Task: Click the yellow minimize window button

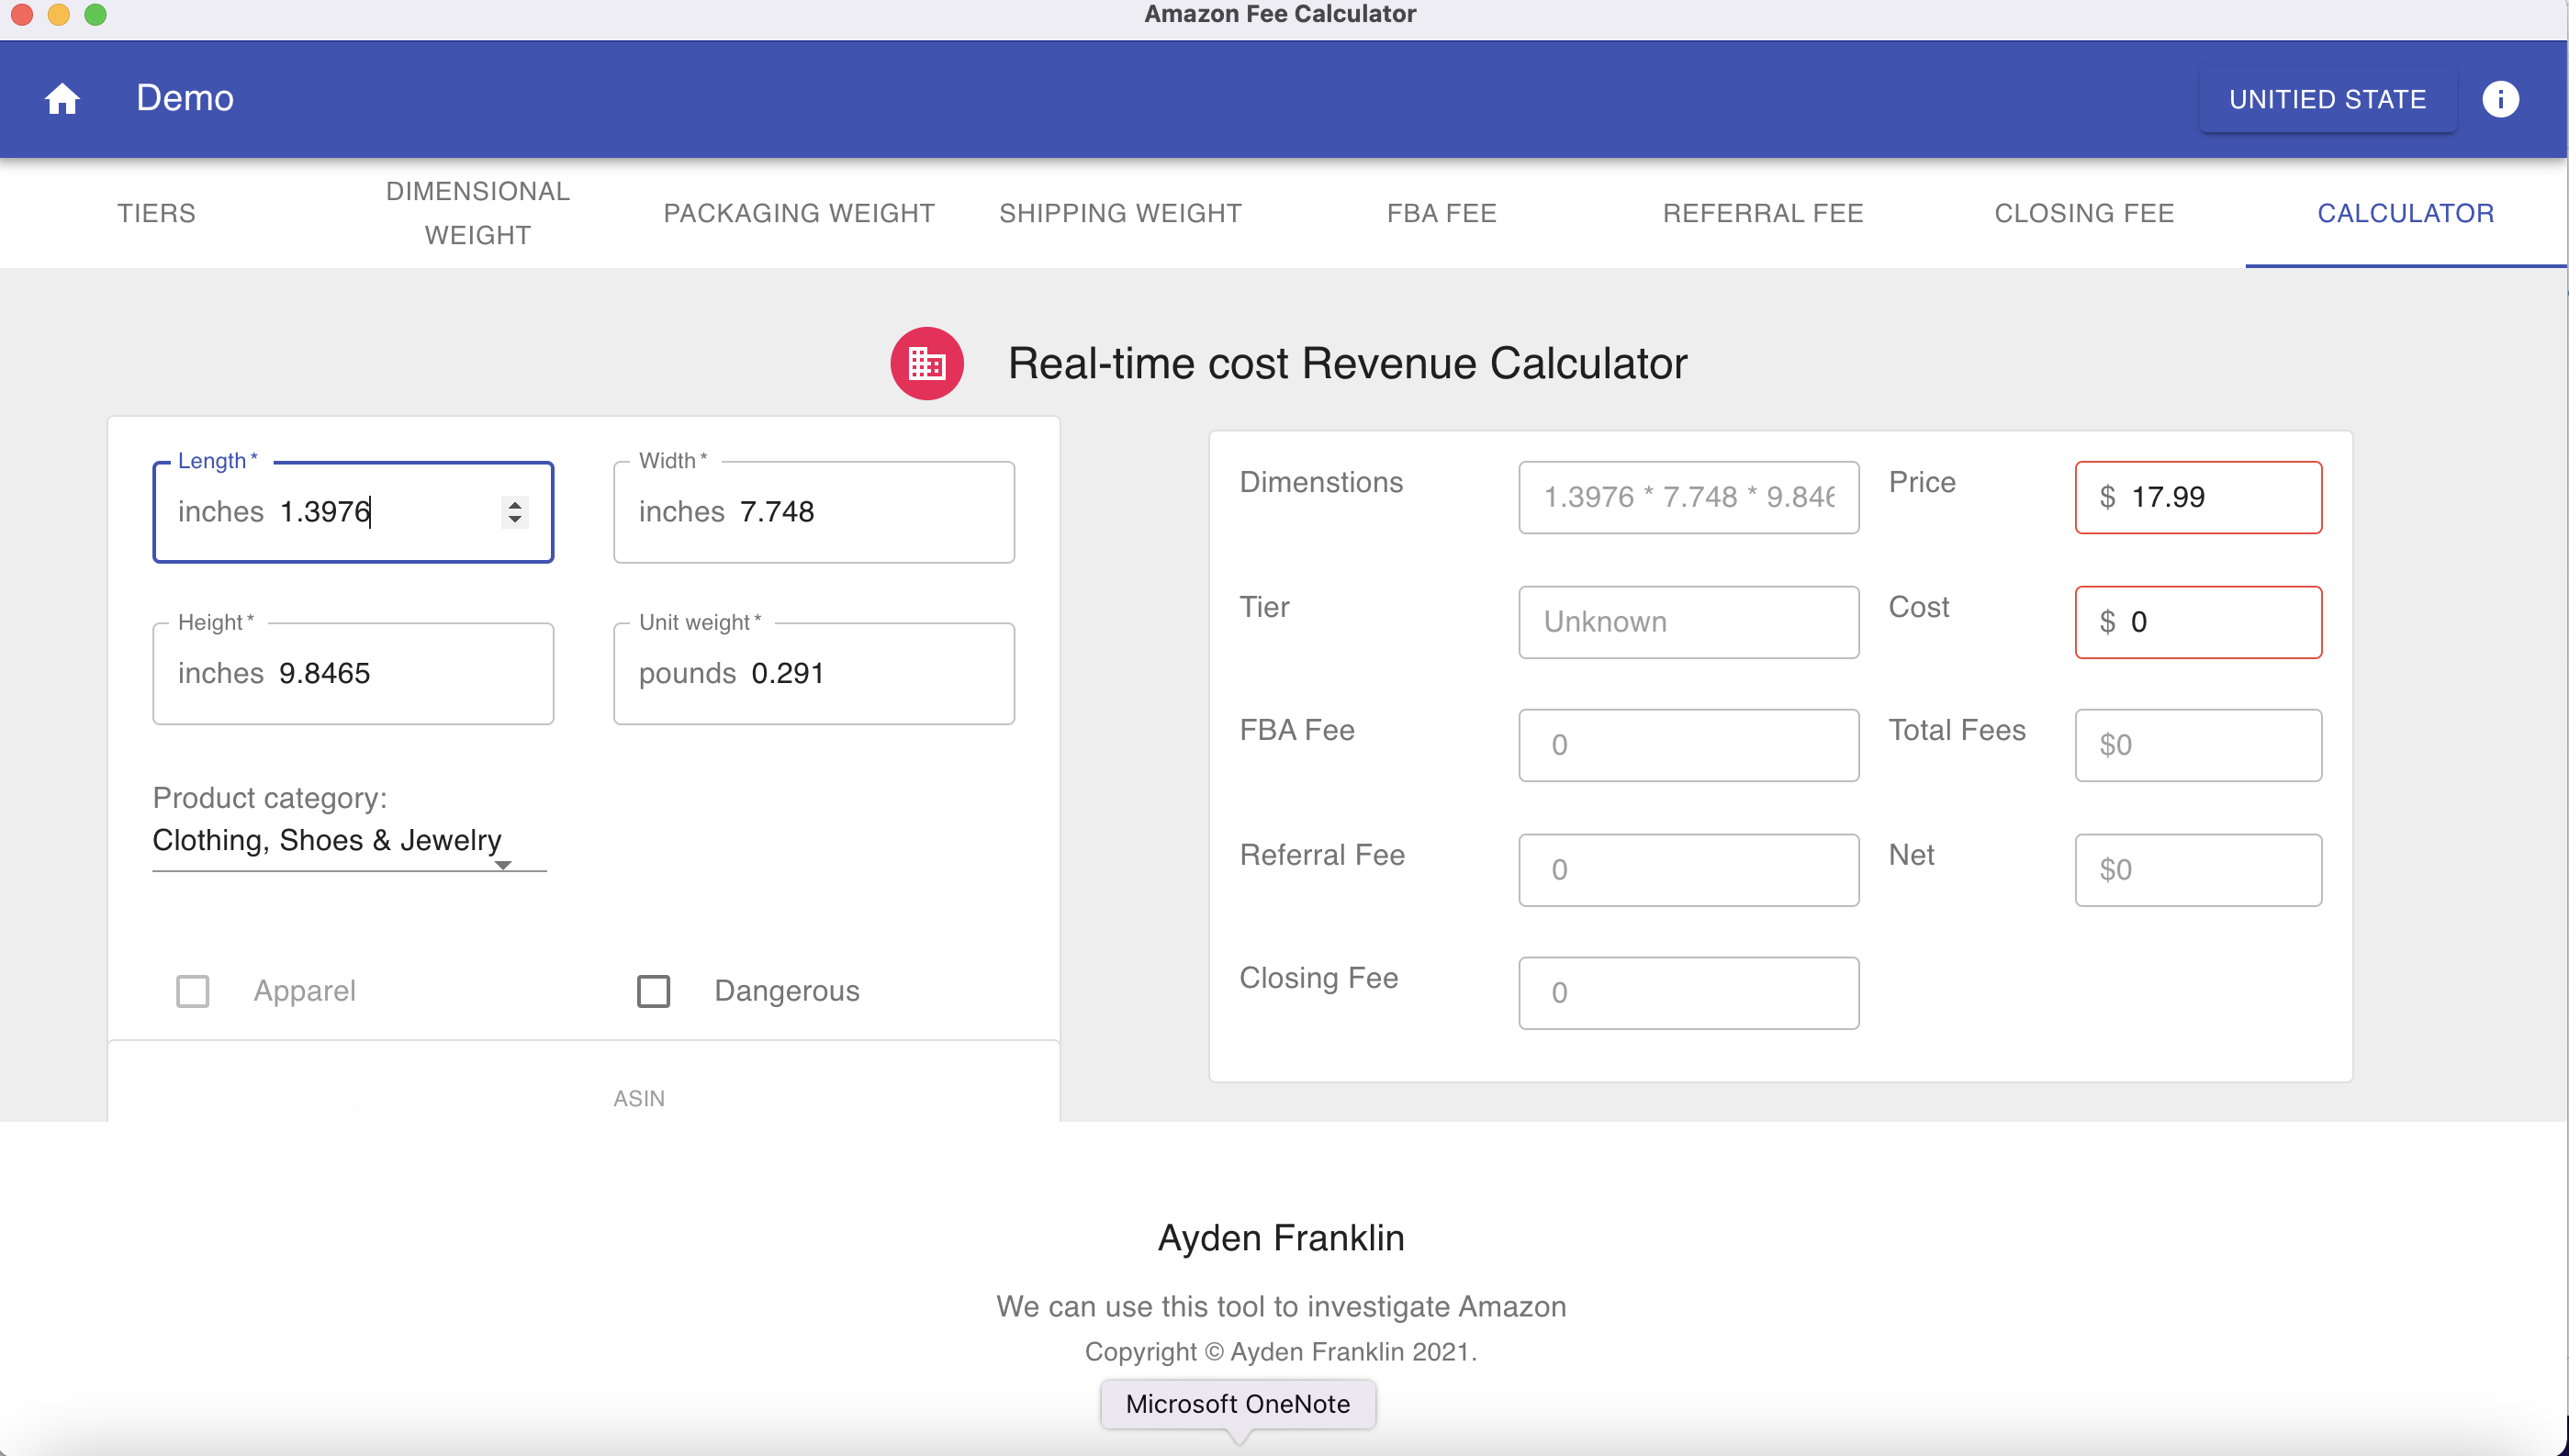Action: point(58,14)
